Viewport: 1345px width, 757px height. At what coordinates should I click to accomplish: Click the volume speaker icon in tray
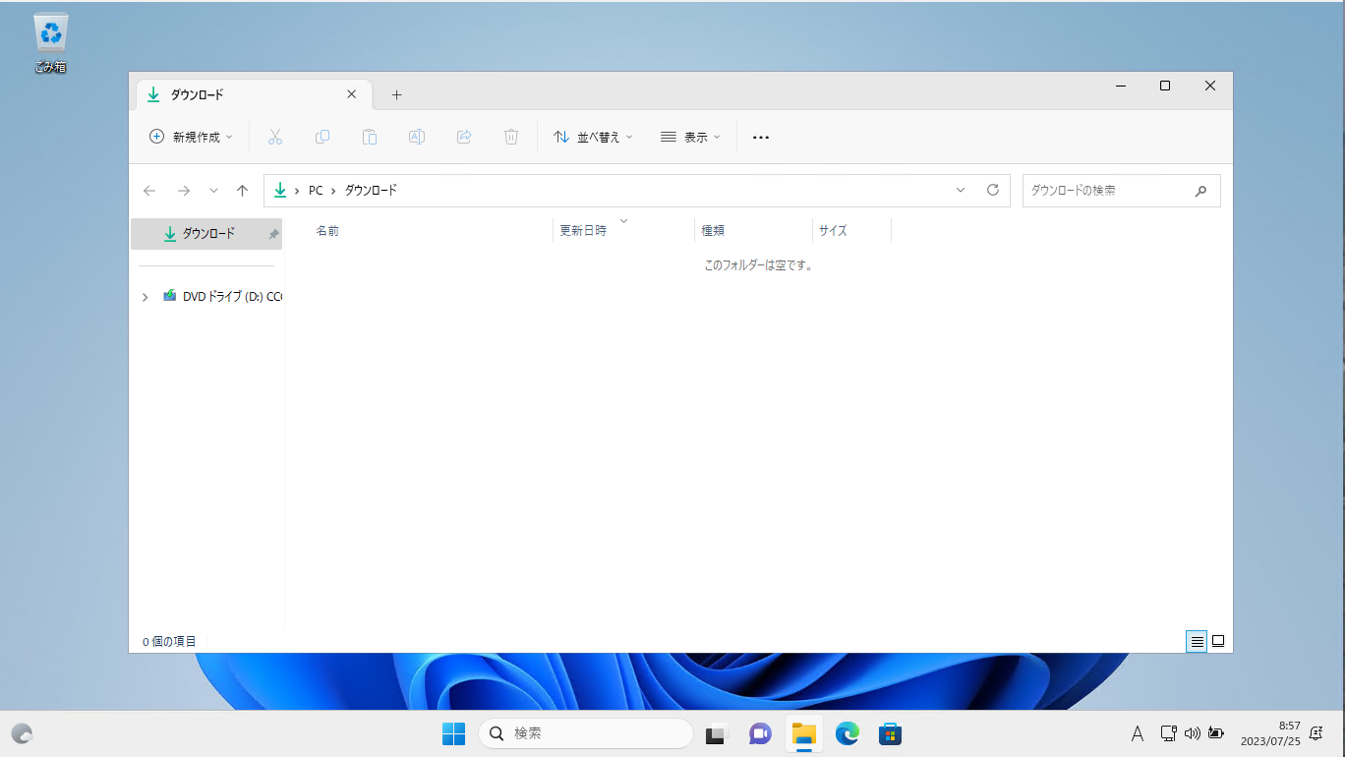click(x=1193, y=733)
